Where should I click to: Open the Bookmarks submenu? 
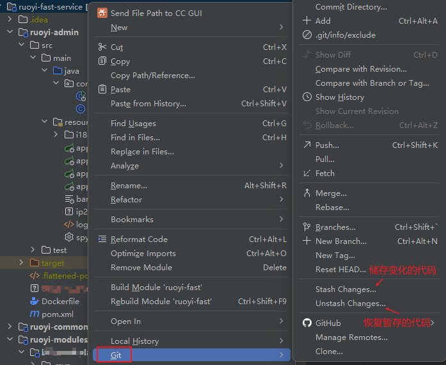coord(191,219)
